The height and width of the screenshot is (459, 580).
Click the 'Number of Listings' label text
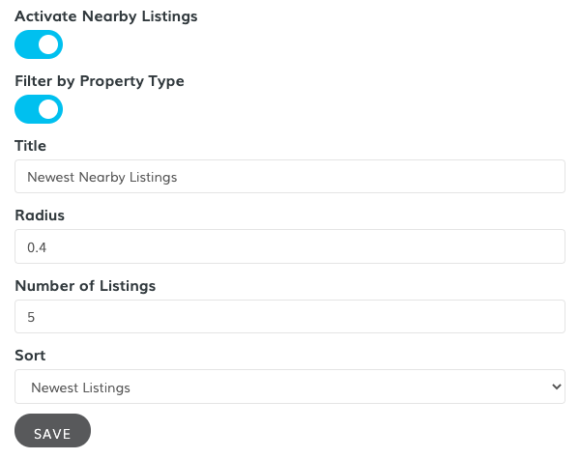click(85, 285)
